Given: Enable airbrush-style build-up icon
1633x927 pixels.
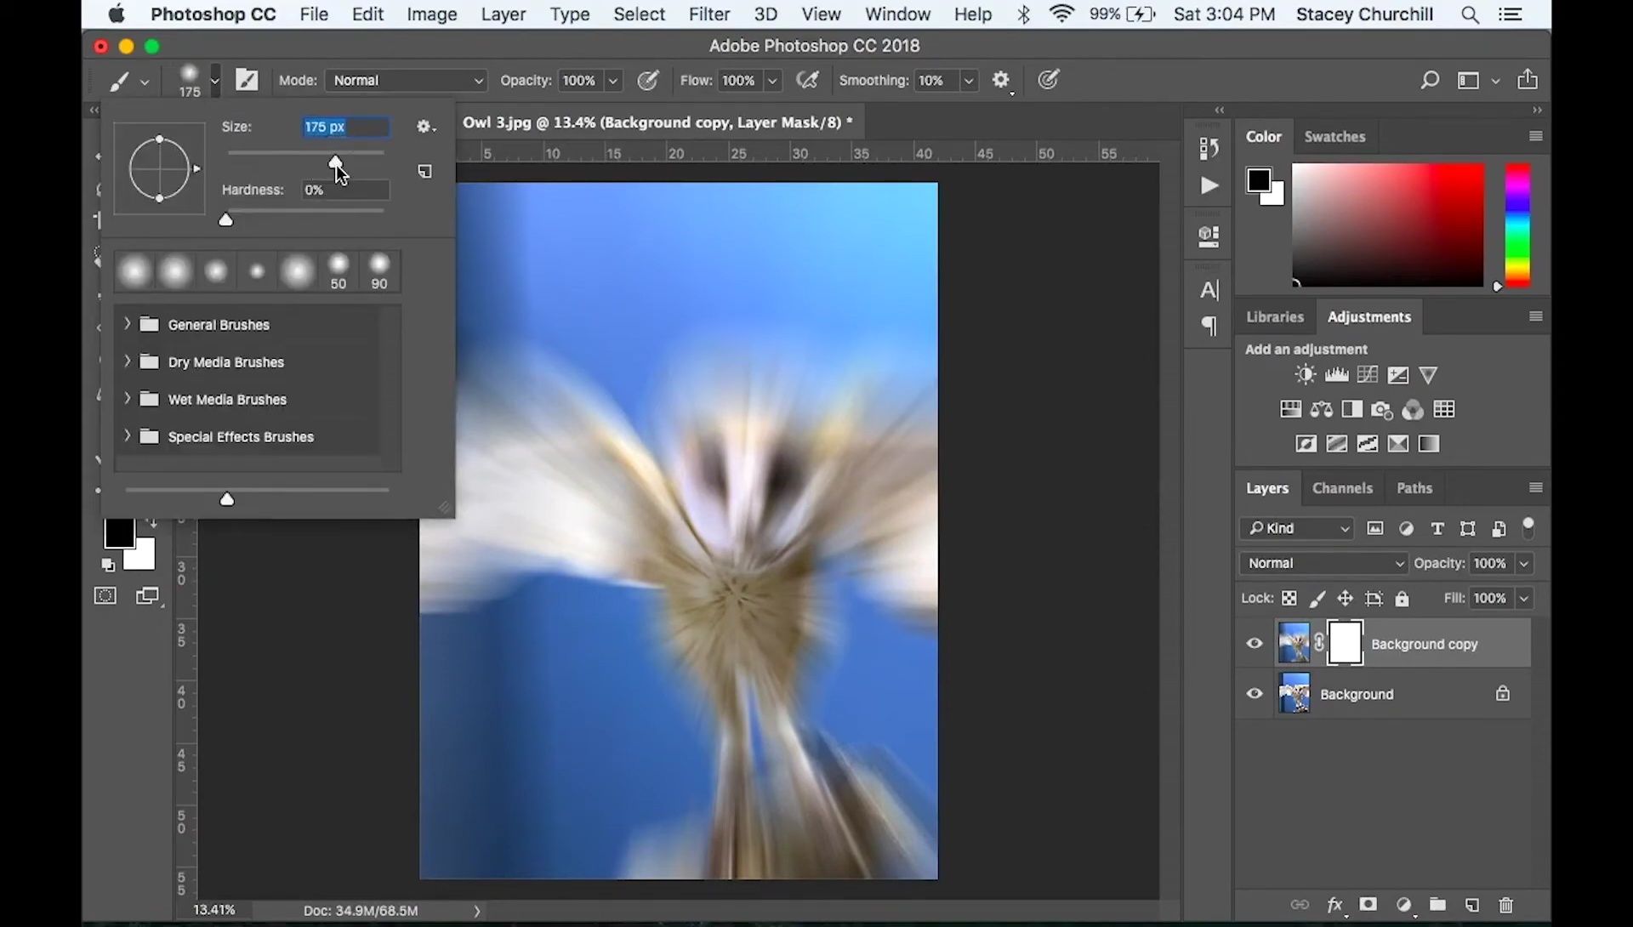Looking at the screenshot, I should [807, 80].
